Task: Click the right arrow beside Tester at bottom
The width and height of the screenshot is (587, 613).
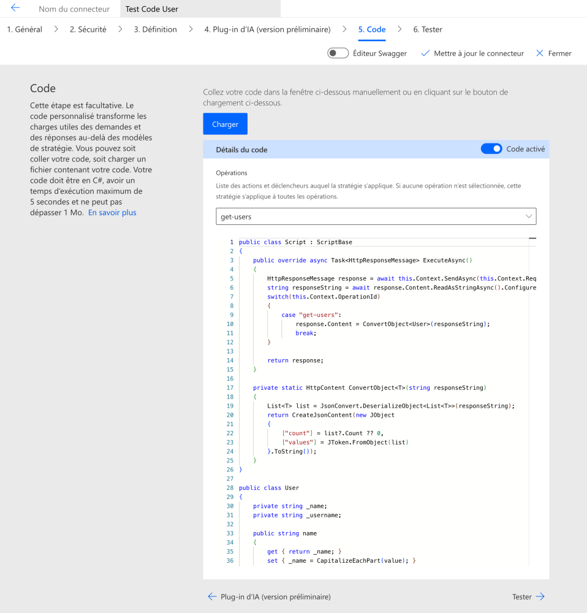Action: [x=540, y=596]
